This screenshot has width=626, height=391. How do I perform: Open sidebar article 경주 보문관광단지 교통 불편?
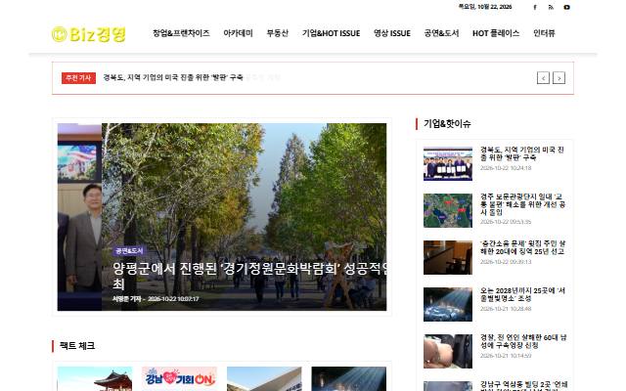pyautogui.click(x=522, y=204)
